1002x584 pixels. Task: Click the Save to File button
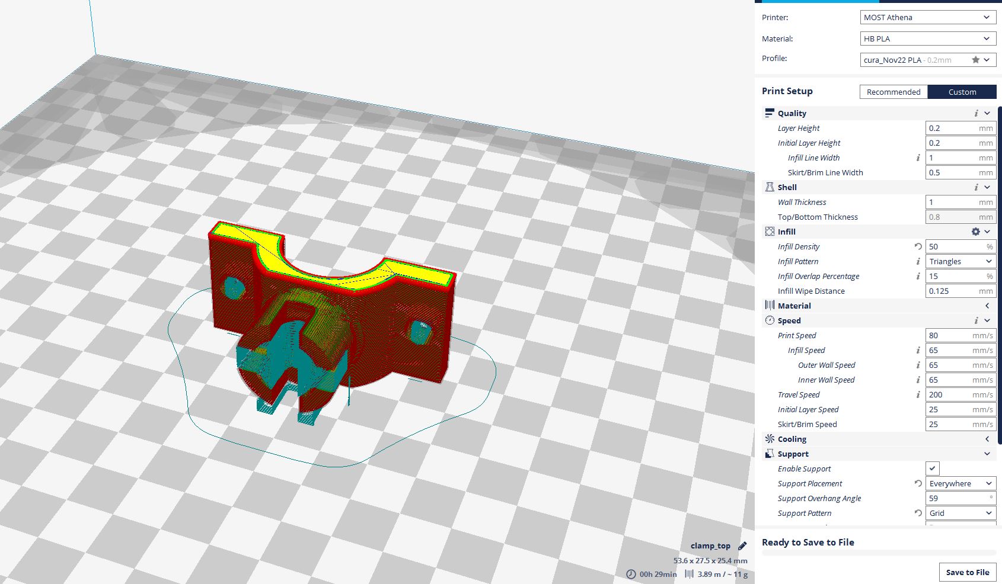click(x=967, y=572)
